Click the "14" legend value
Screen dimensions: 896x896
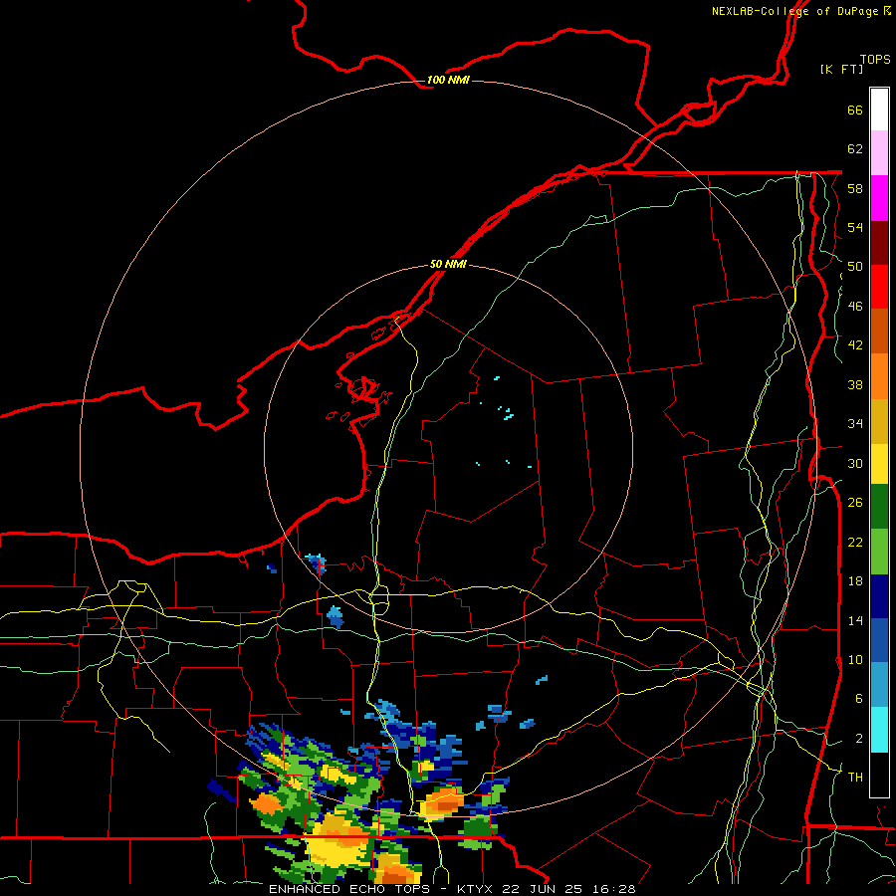[855, 620]
